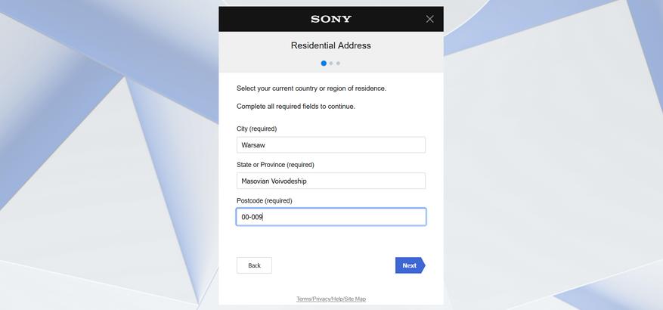The width and height of the screenshot is (663, 310).
Task: Click the Sony logo in the header
Action: 331,19
